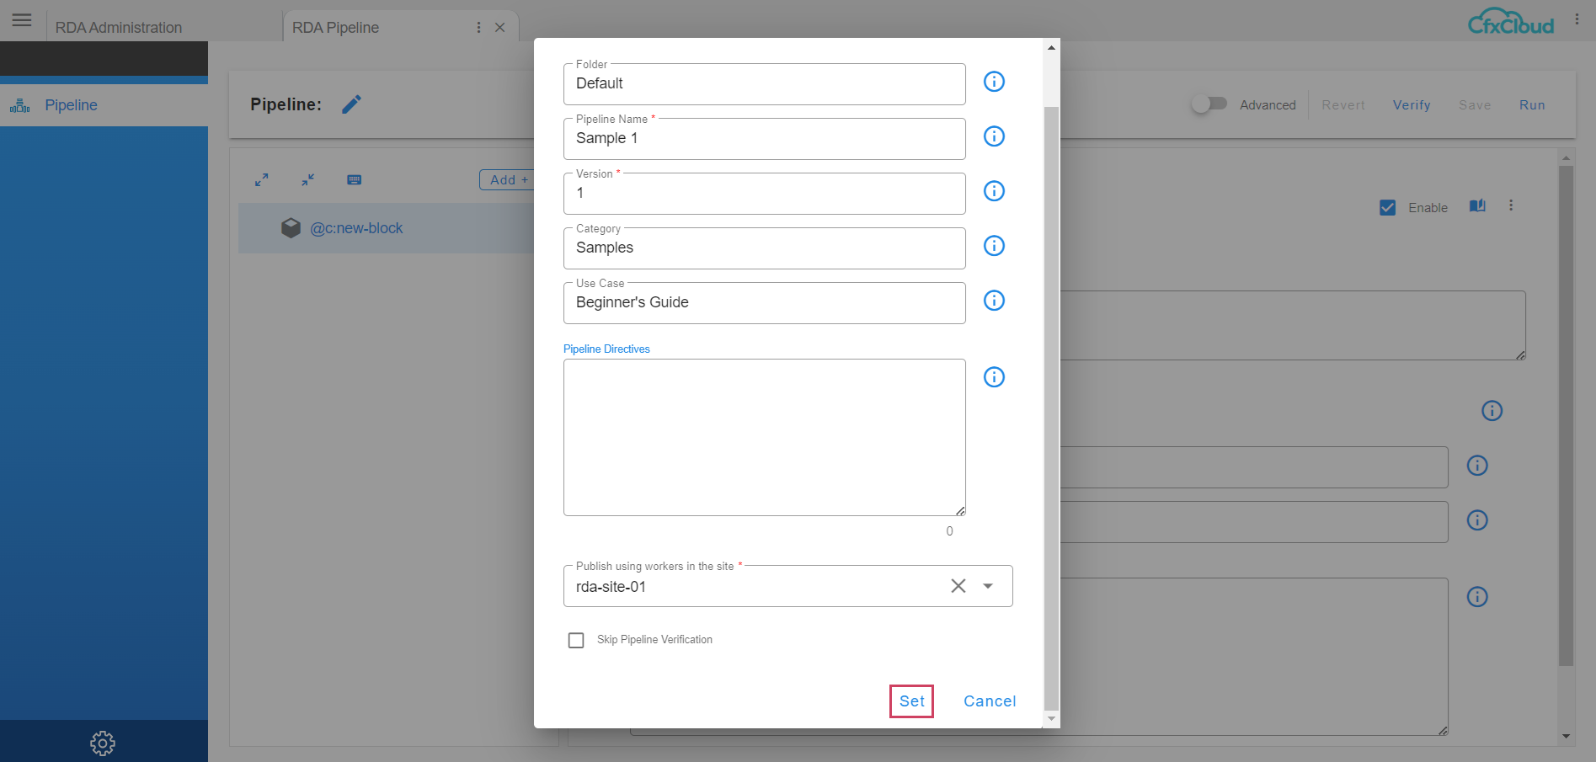Open the hamburger menu at top left

(22, 20)
